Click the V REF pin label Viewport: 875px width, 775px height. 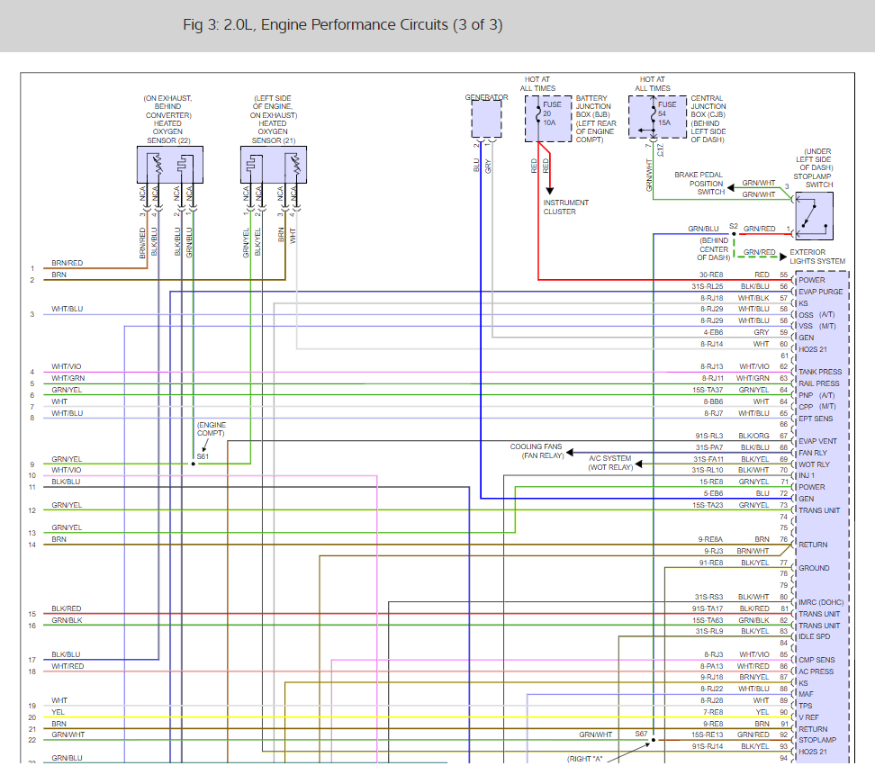tap(808, 717)
